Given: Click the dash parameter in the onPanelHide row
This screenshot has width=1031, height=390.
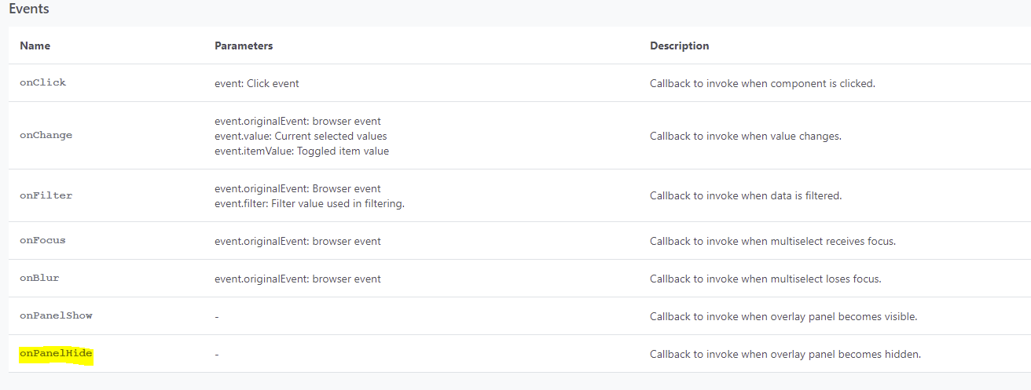Looking at the screenshot, I should coord(217,354).
